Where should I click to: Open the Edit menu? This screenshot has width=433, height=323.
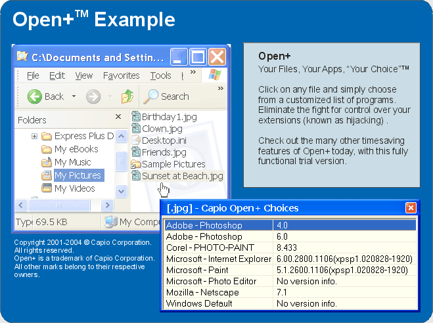click(57, 75)
